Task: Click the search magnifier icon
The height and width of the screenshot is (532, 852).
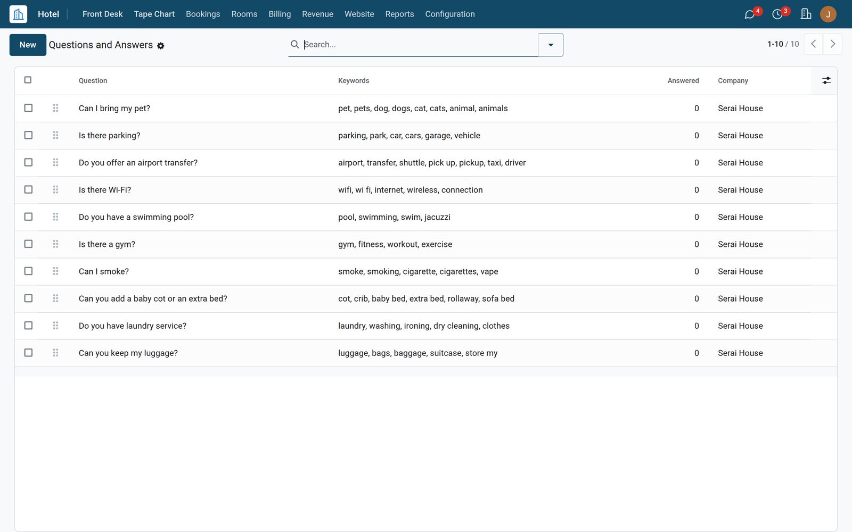Action: click(294, 44)
